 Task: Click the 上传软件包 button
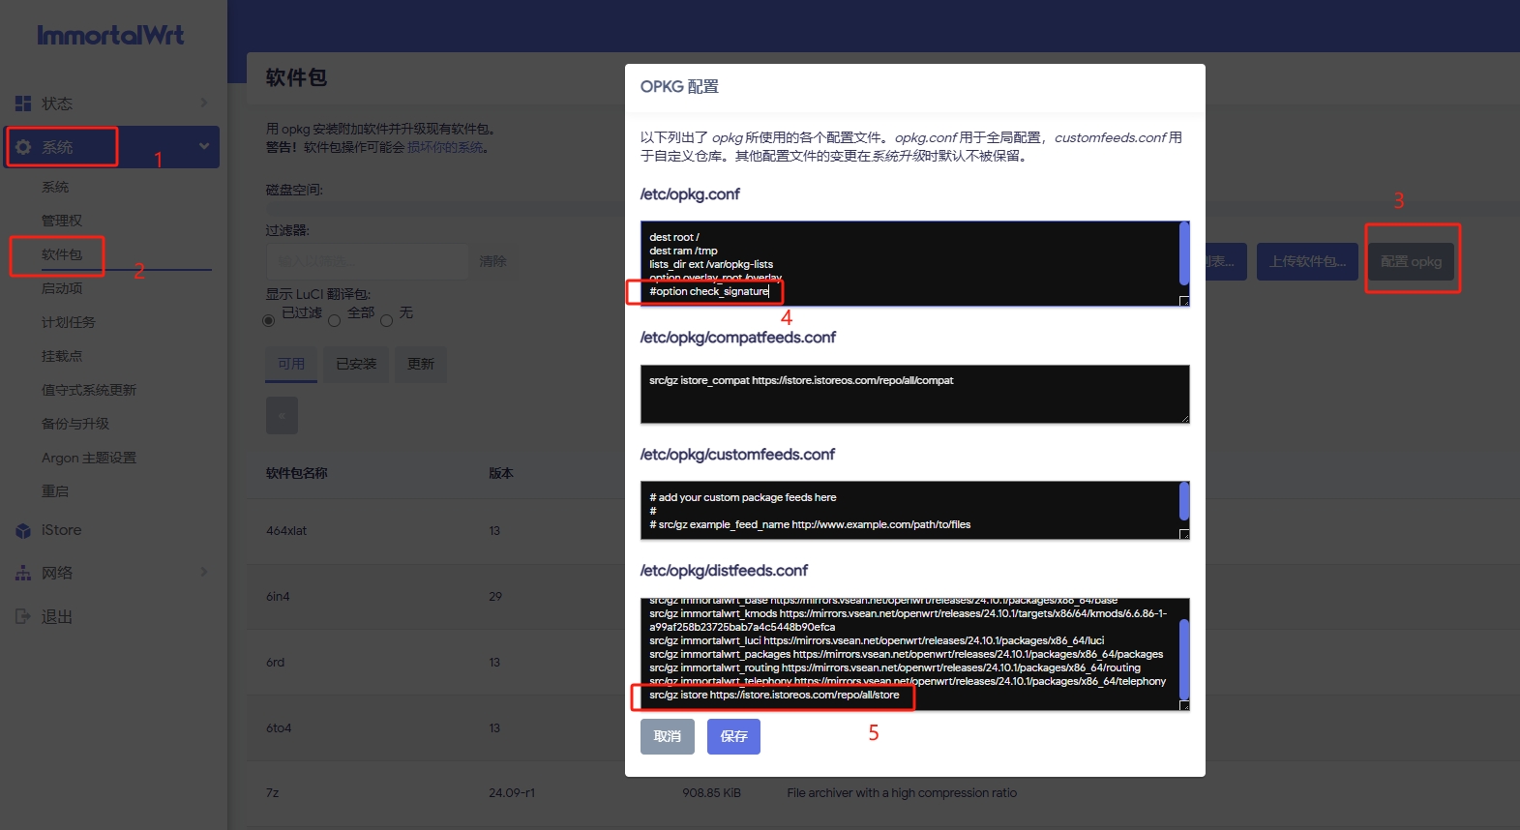point(1307,261)
